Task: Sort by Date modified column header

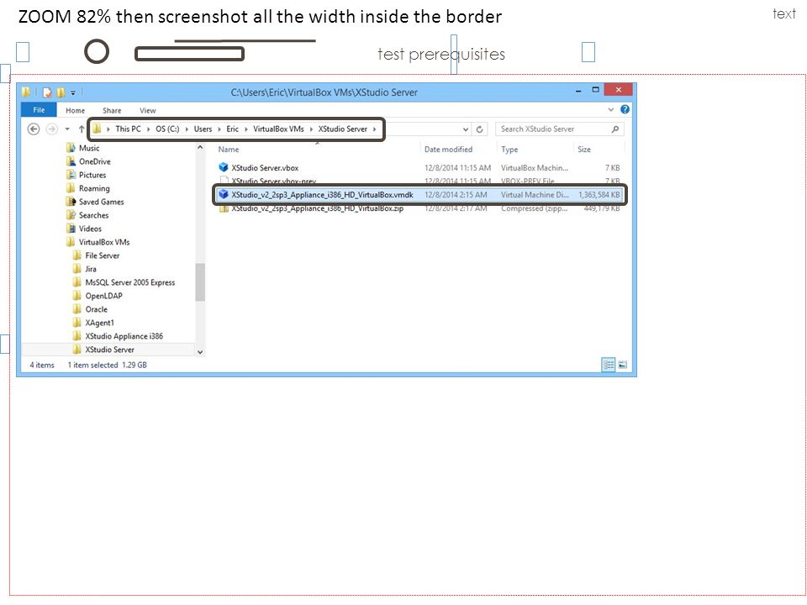Action: pyautogui.click(x=448, y=150)
